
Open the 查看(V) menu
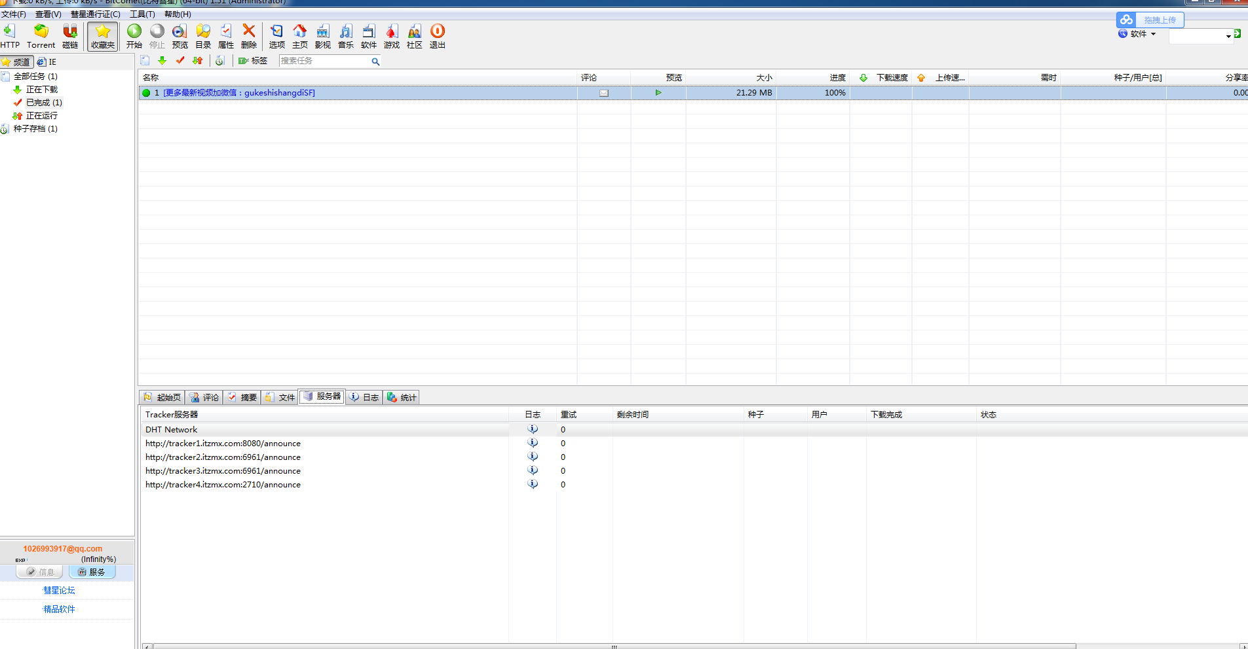point(48,14)
